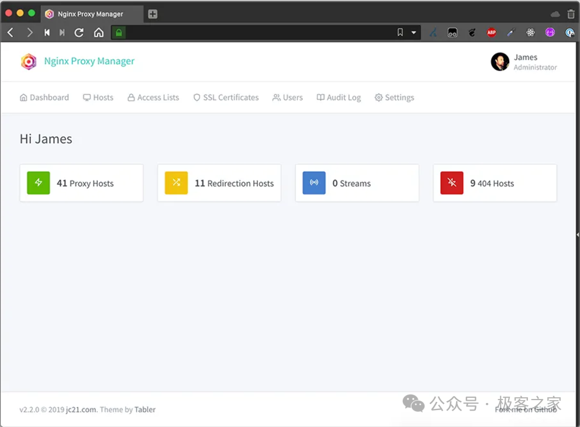Click the yellow Redirection Hosts shuffle icon

[176, 183]
